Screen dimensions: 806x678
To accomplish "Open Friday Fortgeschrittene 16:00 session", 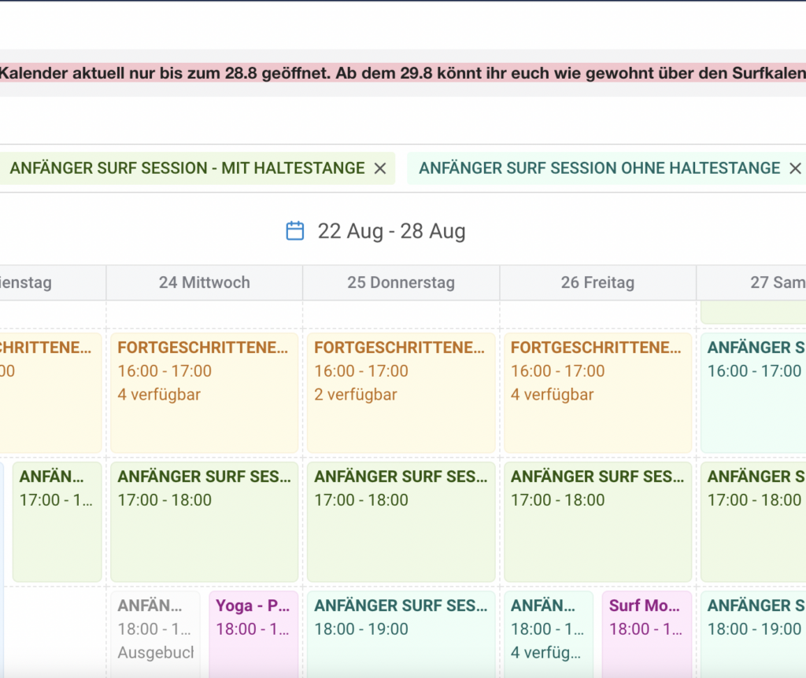I will coord(598,393).
